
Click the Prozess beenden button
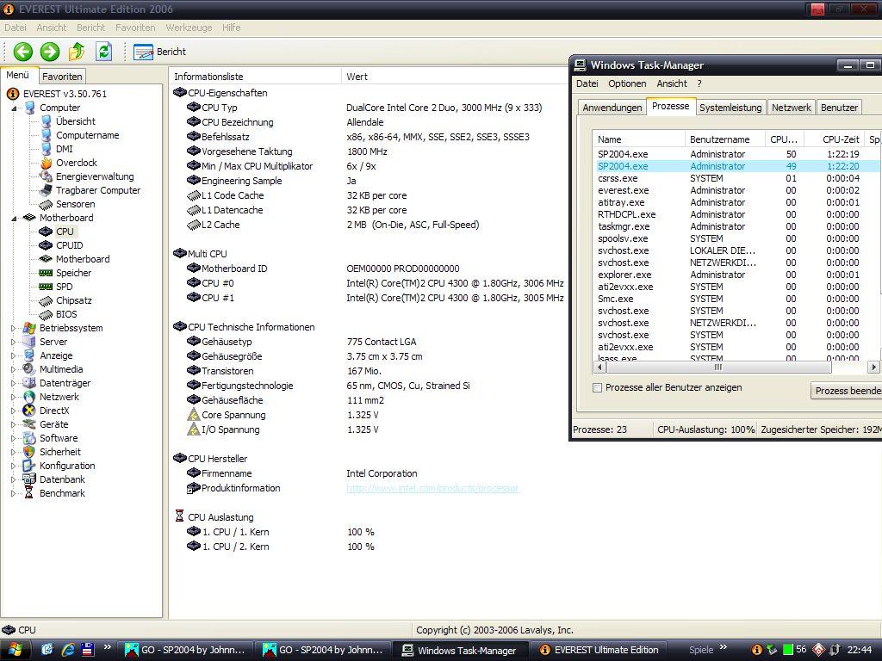(x=847, y=391)
